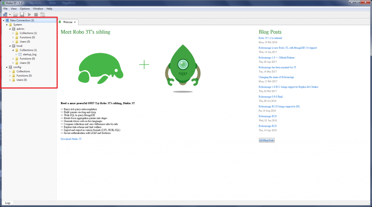Open 'Robomongo 0.9.0 Final' blog post
Screen dimensions: 372x207
coord(270,97)
